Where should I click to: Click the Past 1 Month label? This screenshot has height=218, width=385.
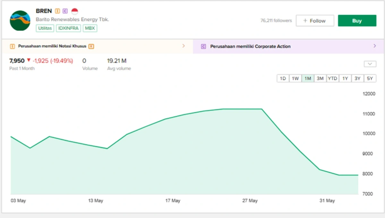point(22,68)
